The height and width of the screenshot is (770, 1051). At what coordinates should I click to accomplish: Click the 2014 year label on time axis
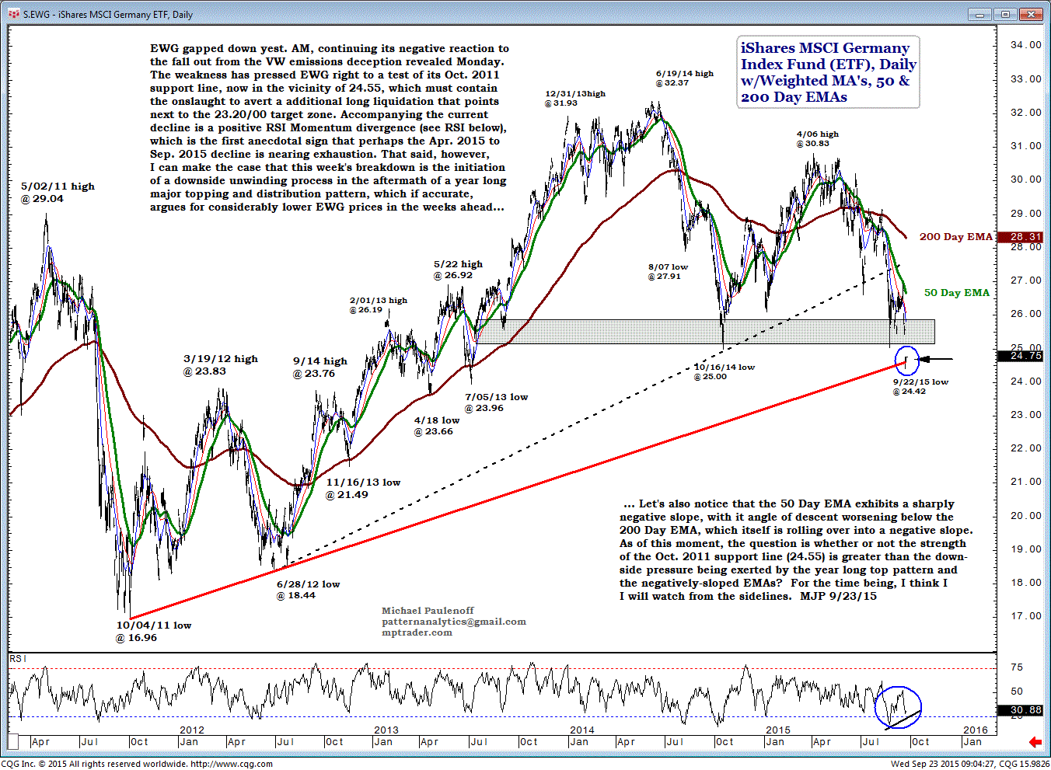click(x=582, y=730)
